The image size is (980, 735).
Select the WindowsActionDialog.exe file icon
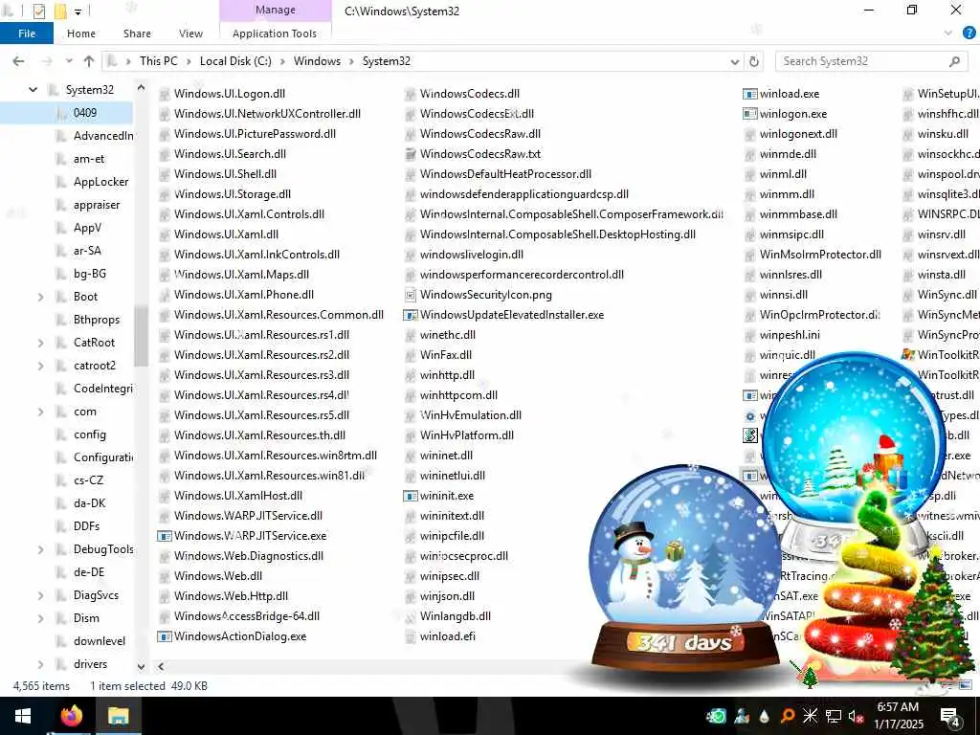(164, 636)
